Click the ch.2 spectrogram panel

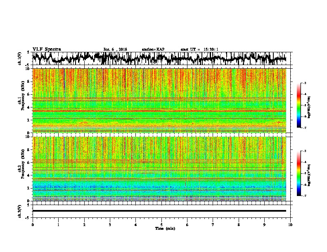159,169
